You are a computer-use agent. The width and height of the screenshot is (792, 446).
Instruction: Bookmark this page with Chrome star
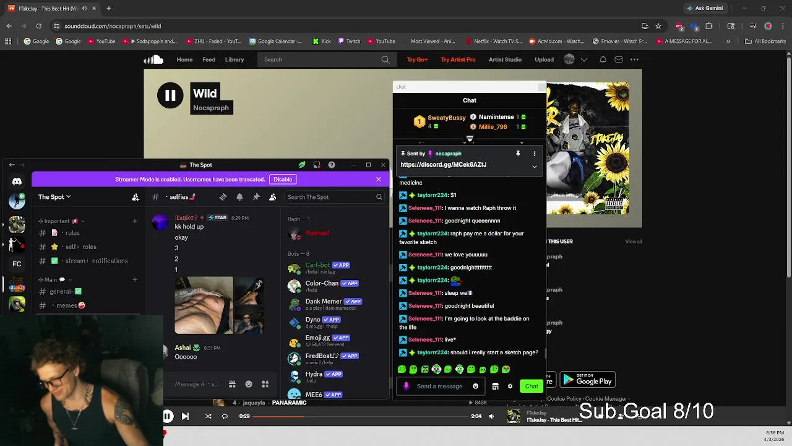click(658, 26)
